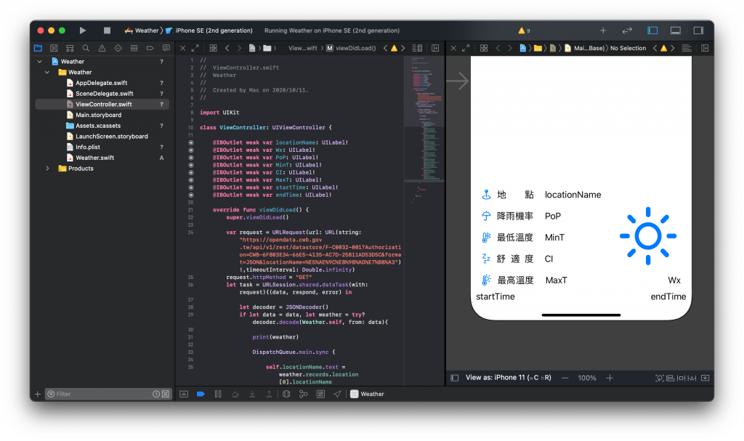This screenshot has width=744, height=441.
Task: Toggle breakpoints activation in debug bar
Action: point(201,394)
